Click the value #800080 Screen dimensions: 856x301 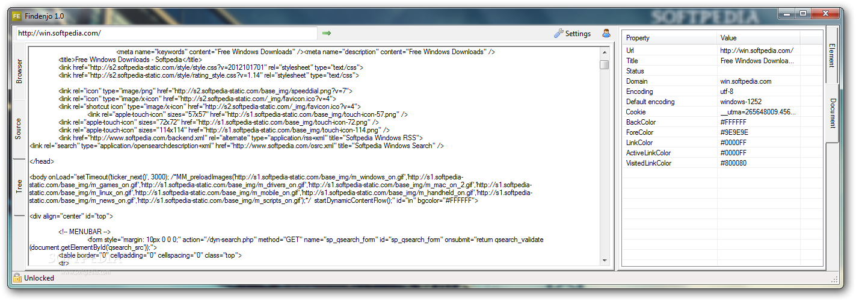733,163
